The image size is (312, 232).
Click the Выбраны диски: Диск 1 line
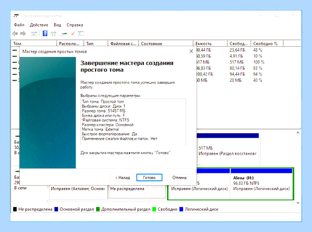coord(104,106)
